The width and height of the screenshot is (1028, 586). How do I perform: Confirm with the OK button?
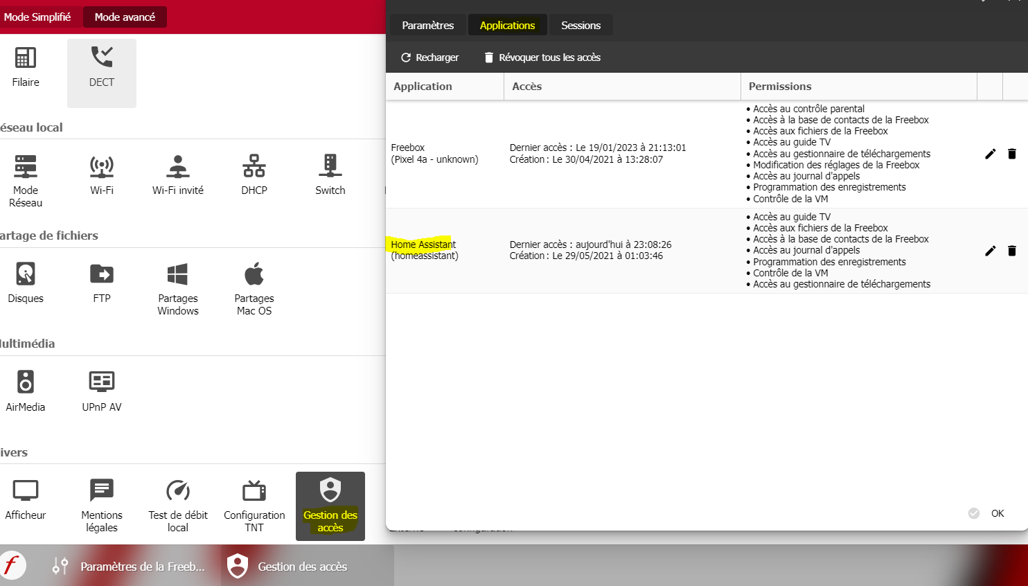[987, 513]
